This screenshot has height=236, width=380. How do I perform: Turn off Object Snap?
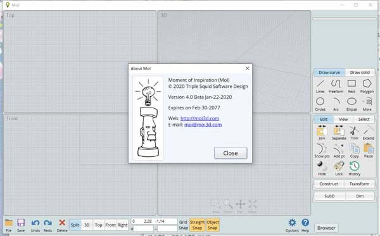[213, 225]
